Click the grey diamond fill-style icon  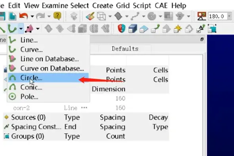click(118, 16)
